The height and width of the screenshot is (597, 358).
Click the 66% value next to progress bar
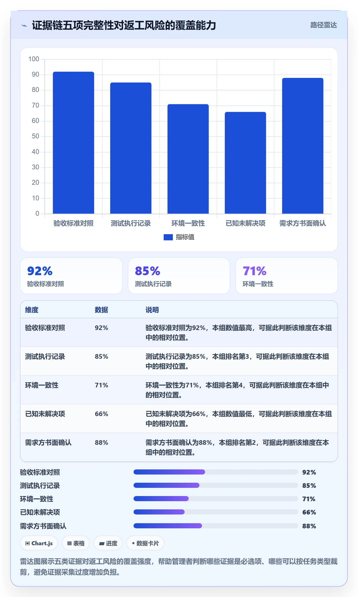(309, 512)
